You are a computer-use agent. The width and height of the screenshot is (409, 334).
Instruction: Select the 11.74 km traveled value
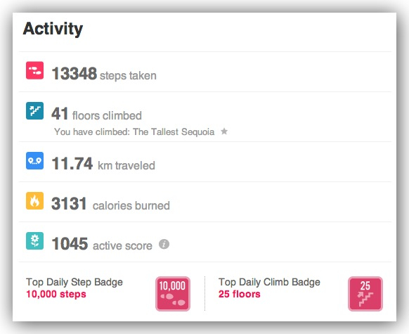tap(72, 164)
